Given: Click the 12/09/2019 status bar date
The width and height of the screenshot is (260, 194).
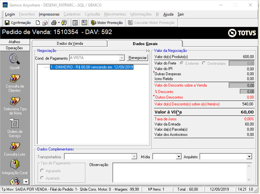Looking at the screenshot, I should click(219, 189).
